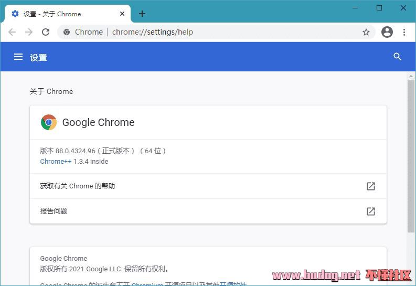
Task: Open the Chrome++ link
Action: [x=56, y=161]
